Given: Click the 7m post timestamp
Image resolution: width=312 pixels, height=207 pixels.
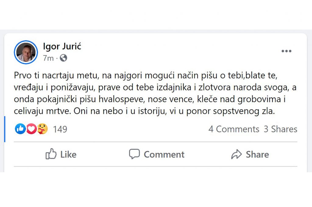Looking at the screenshot, I should click(48, 58).
